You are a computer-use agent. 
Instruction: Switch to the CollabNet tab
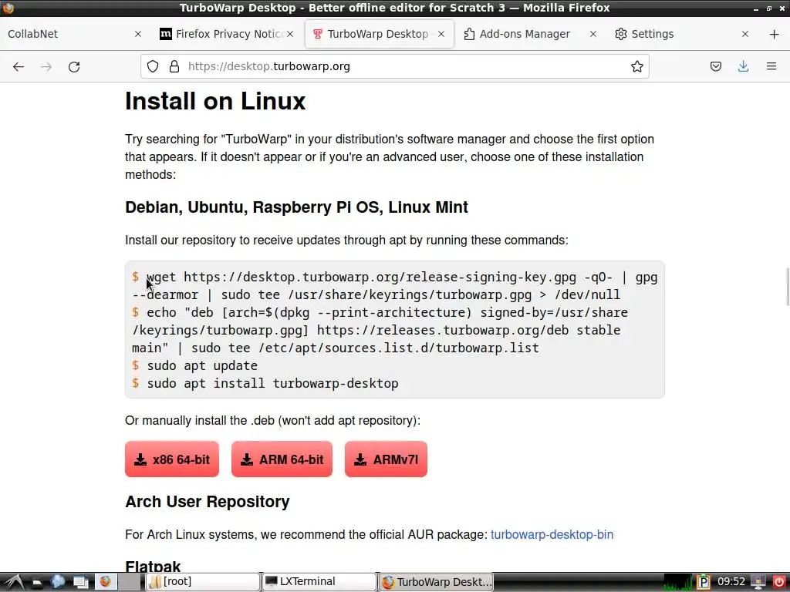76,34
